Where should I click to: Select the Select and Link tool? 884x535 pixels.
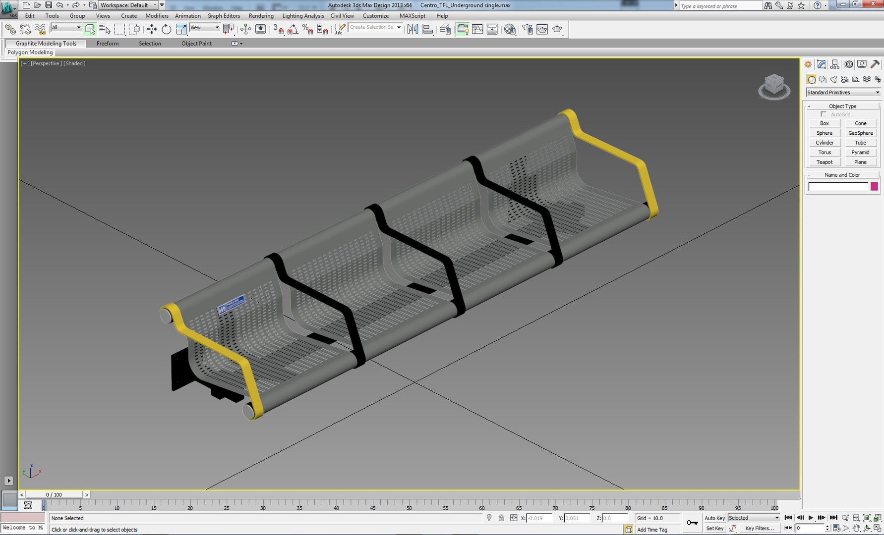pyautogui.click(x=10, y=29)
